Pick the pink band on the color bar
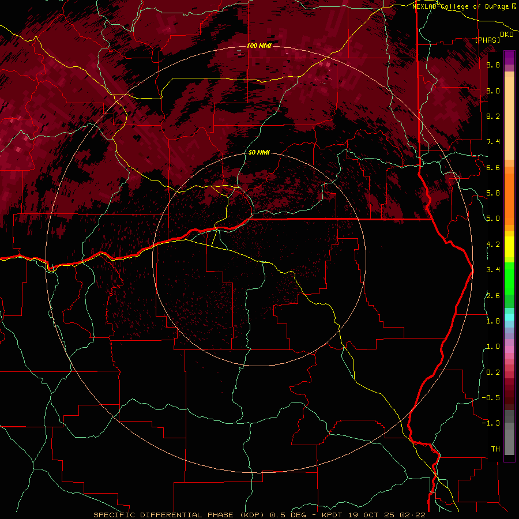 click(x=509, y=349)
